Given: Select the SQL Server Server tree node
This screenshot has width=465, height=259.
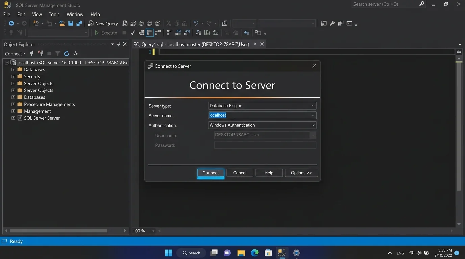Looking at the screenshot, I should tap(42, 118).
